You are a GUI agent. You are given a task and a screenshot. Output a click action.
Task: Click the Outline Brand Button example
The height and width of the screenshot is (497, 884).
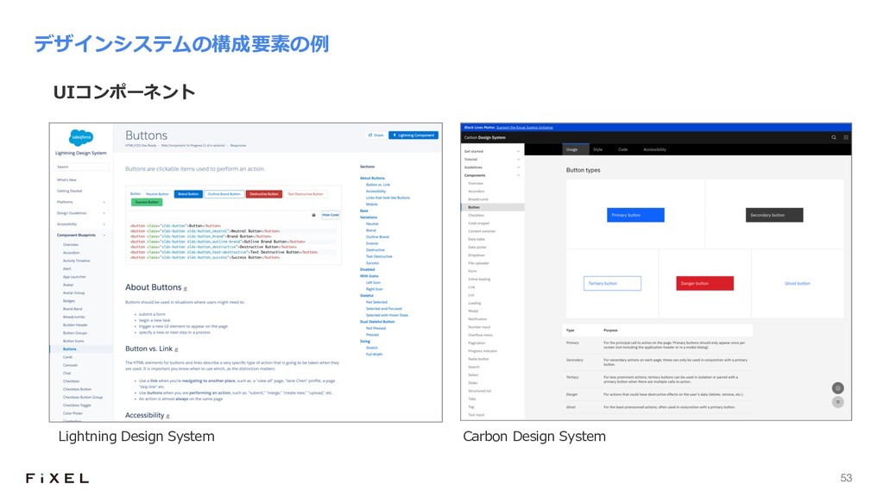(224, 194)
